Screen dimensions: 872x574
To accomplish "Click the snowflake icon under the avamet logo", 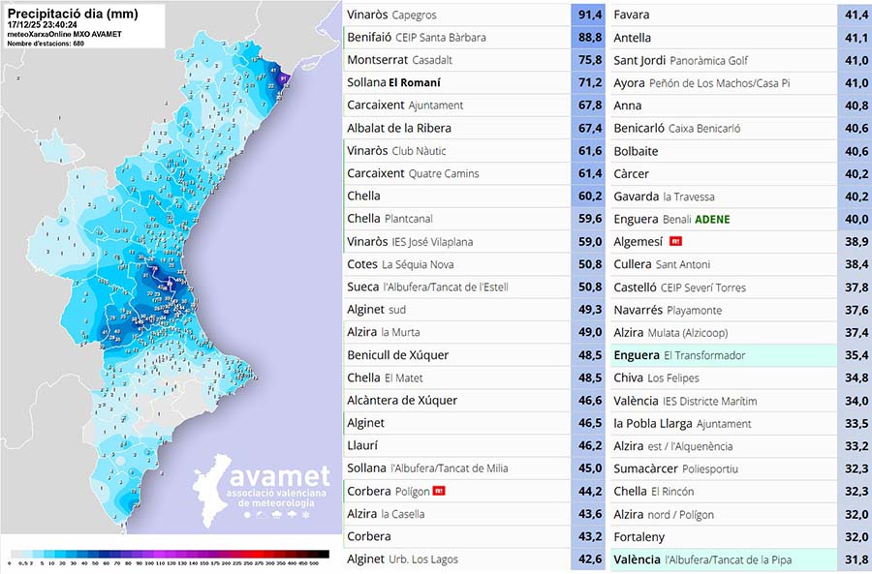I will pyautogui.click(x=307, y=514).
